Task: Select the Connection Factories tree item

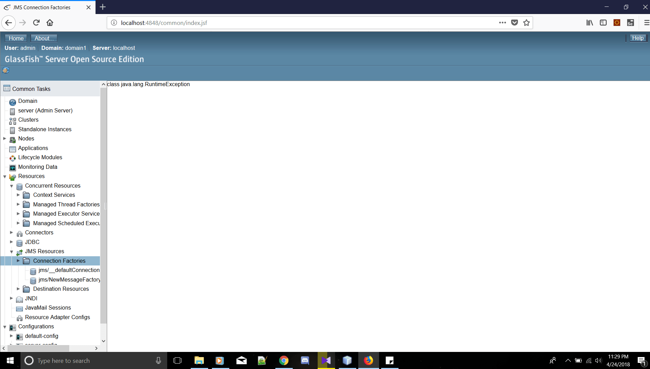Action: 59,261
